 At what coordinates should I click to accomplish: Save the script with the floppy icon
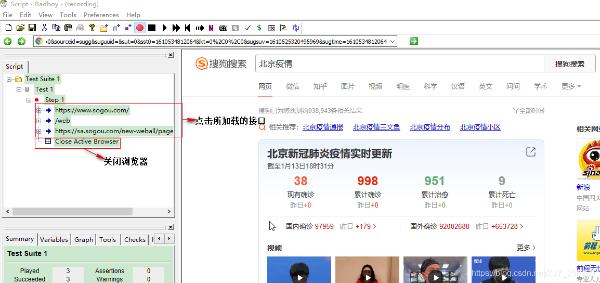[32, 28]
